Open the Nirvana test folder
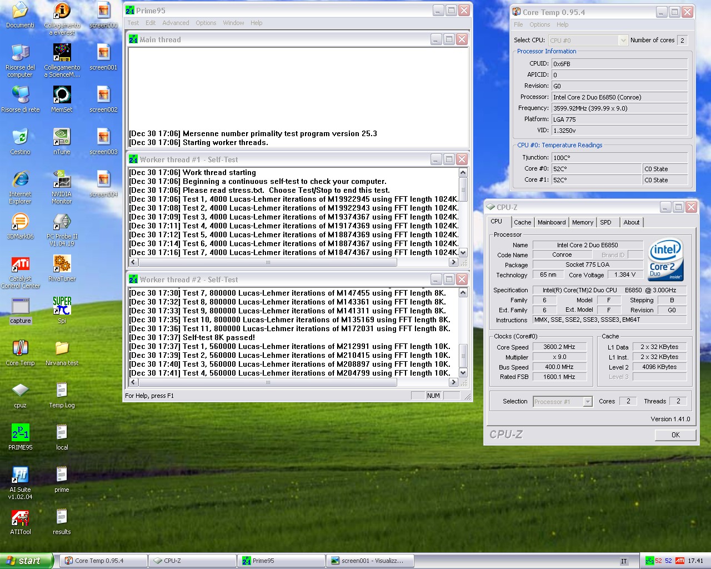711x569 pixels. pyautogui.click(x=62, y=353)
